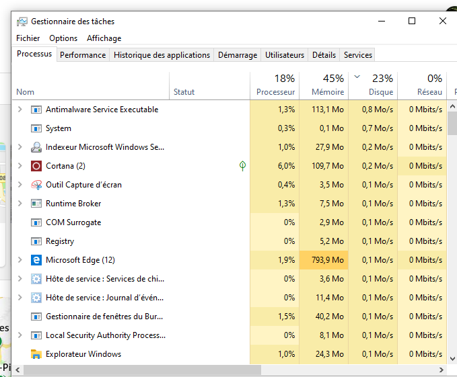Select the System process name

pos(59,128)
